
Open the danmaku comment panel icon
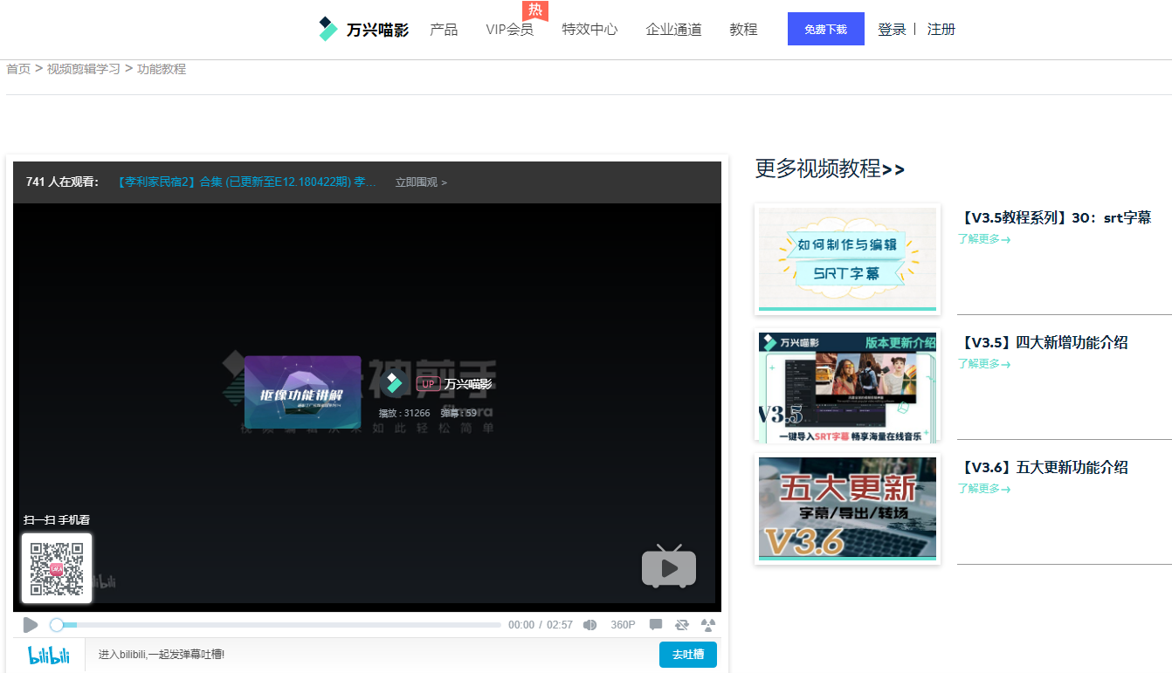coord(655,624)
